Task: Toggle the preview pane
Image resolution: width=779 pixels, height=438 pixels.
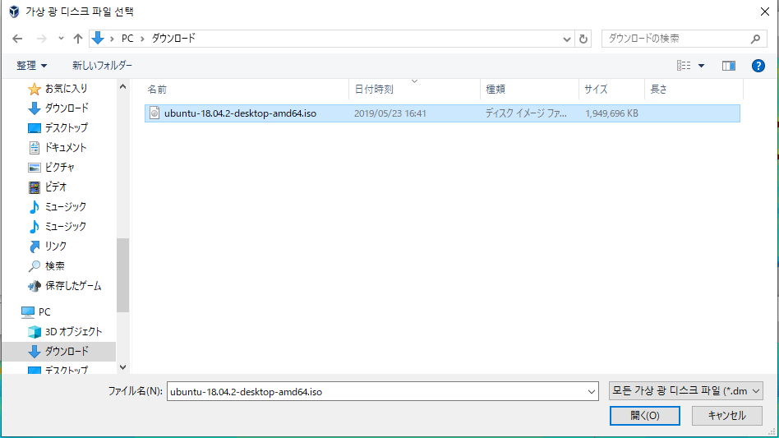Action: click(x=728, y=66)
